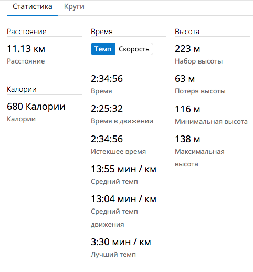Click the 11.13 км distance value

pos(26,49)
